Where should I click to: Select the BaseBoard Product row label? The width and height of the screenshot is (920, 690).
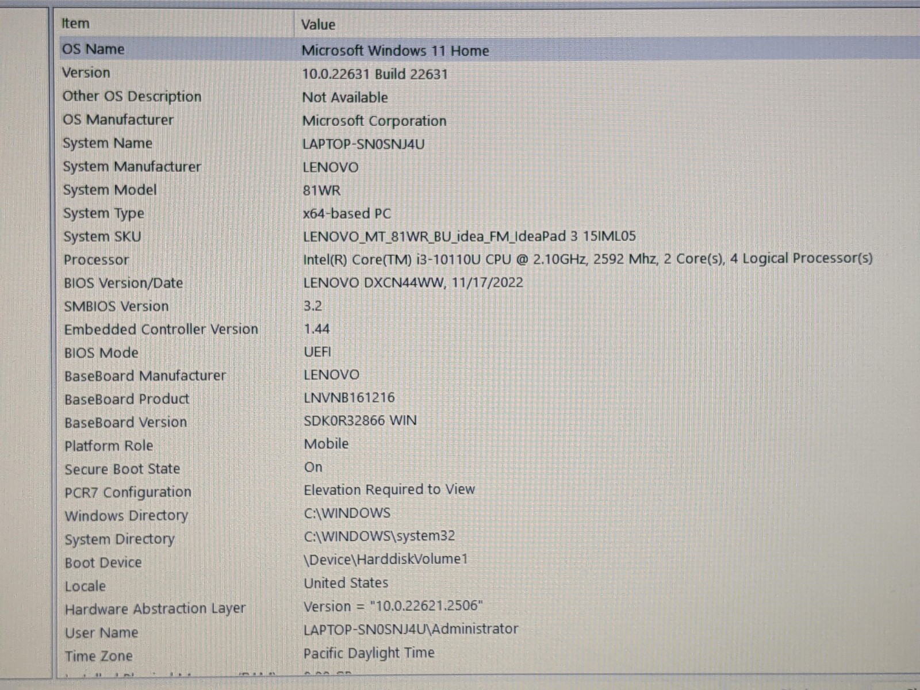126,399
